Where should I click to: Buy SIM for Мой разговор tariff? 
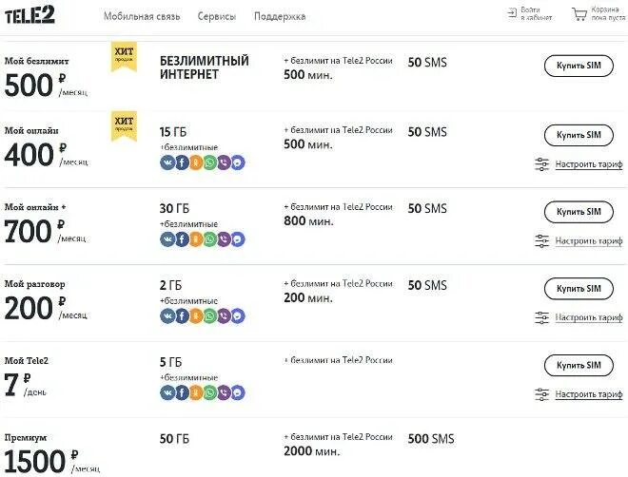[x=579, y=288]
